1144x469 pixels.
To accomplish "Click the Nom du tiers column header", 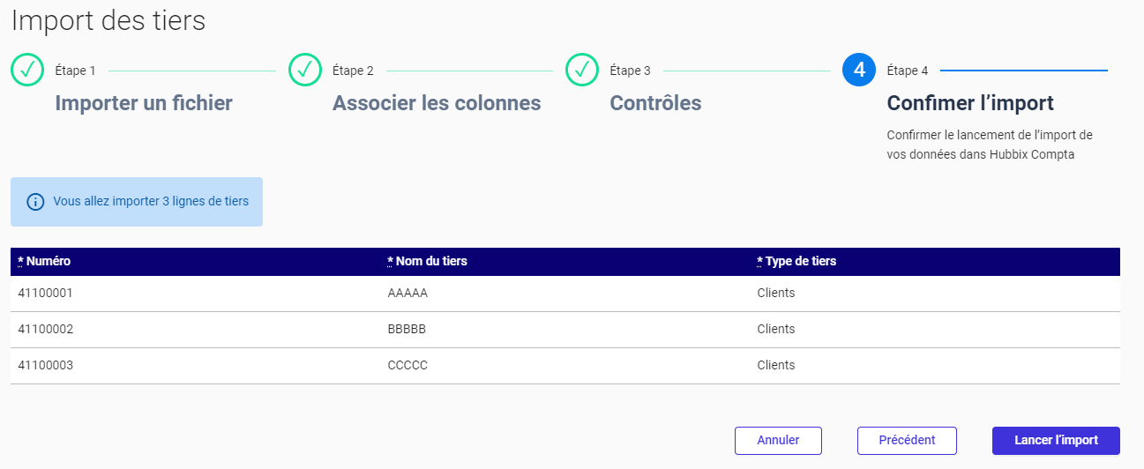I will [x=428, y=262].
